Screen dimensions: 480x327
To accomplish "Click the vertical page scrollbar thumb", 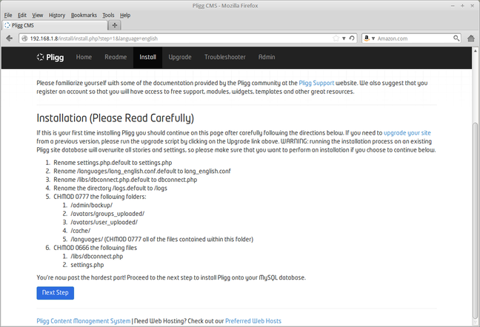I will point(475,220).
